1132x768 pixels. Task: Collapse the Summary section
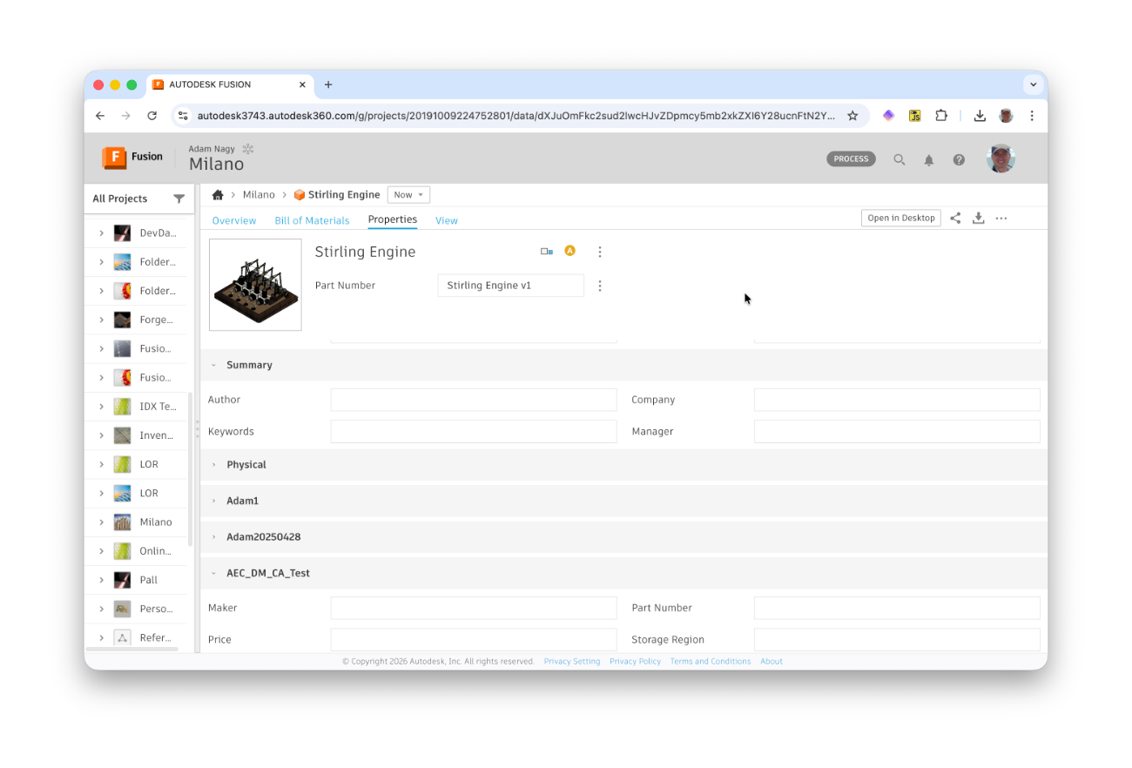pos(214,366)
